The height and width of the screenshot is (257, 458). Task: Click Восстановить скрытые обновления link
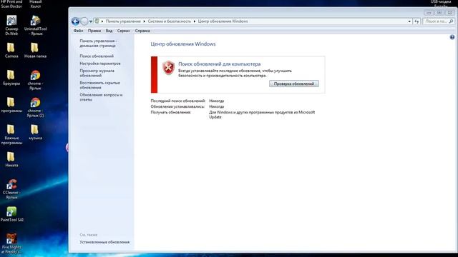tap(100, 85)
